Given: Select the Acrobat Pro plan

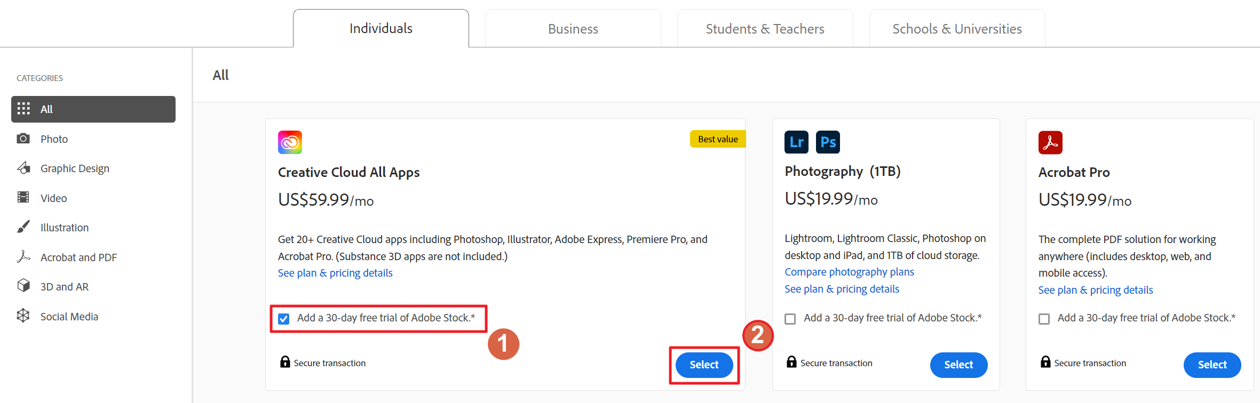Looking at the screenshot, I should (x=1213, y=365).
